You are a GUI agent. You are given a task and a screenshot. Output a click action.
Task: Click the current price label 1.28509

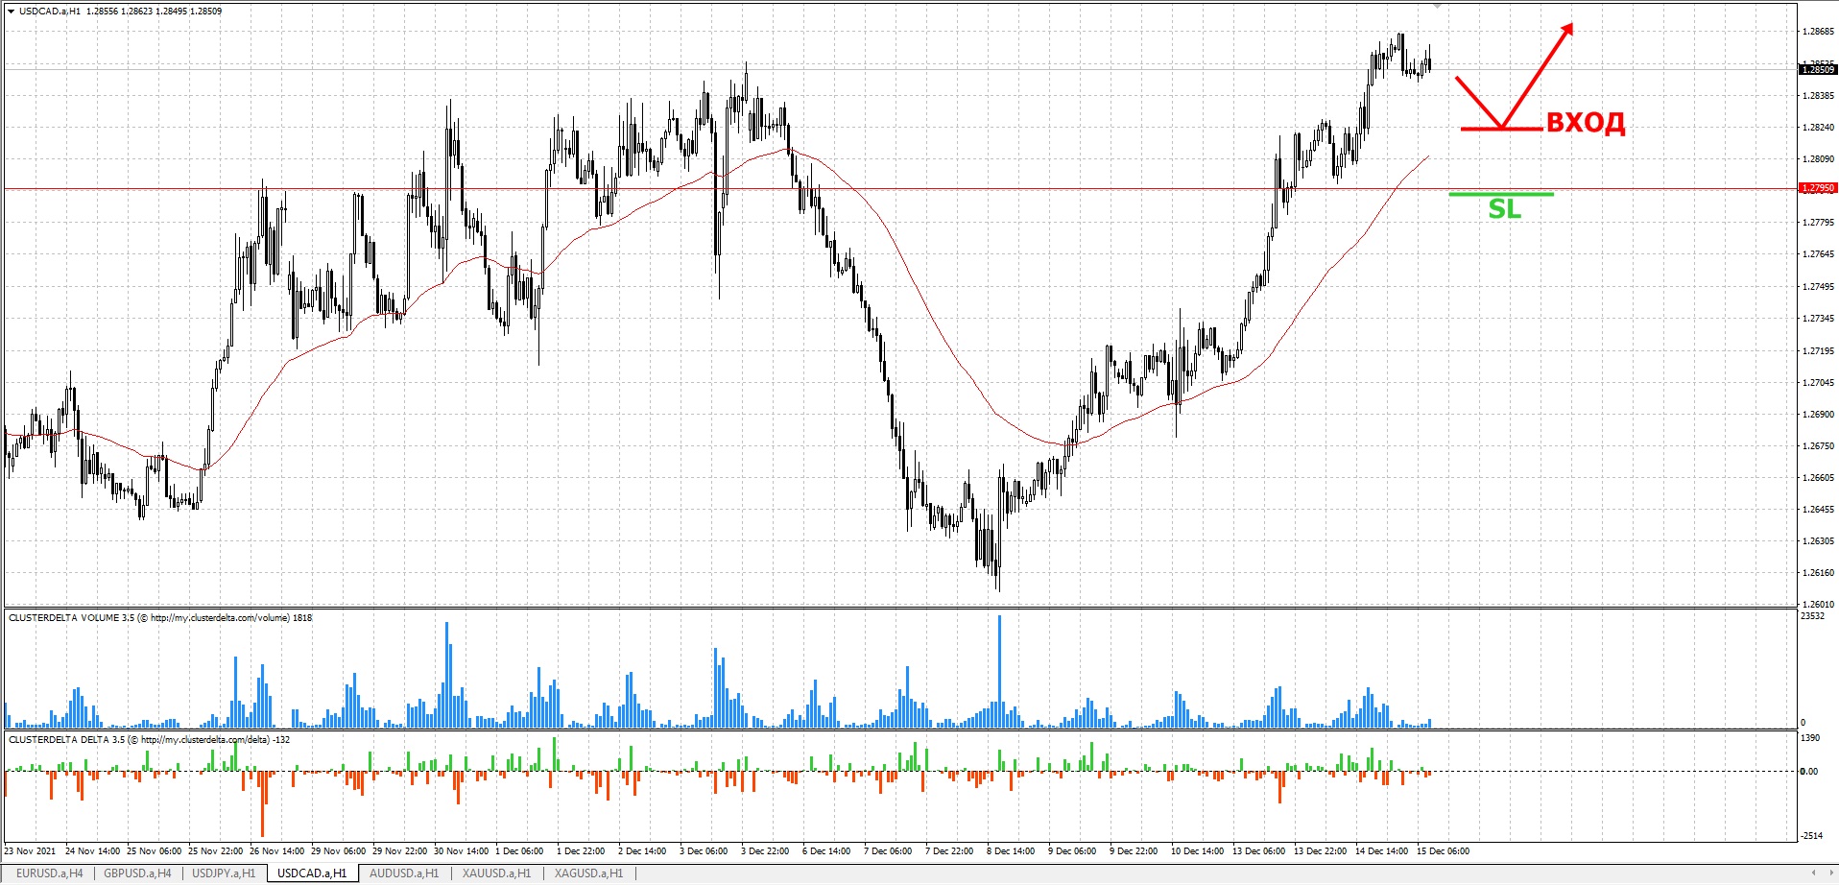pyautogui.click(x=1818, y=69)
